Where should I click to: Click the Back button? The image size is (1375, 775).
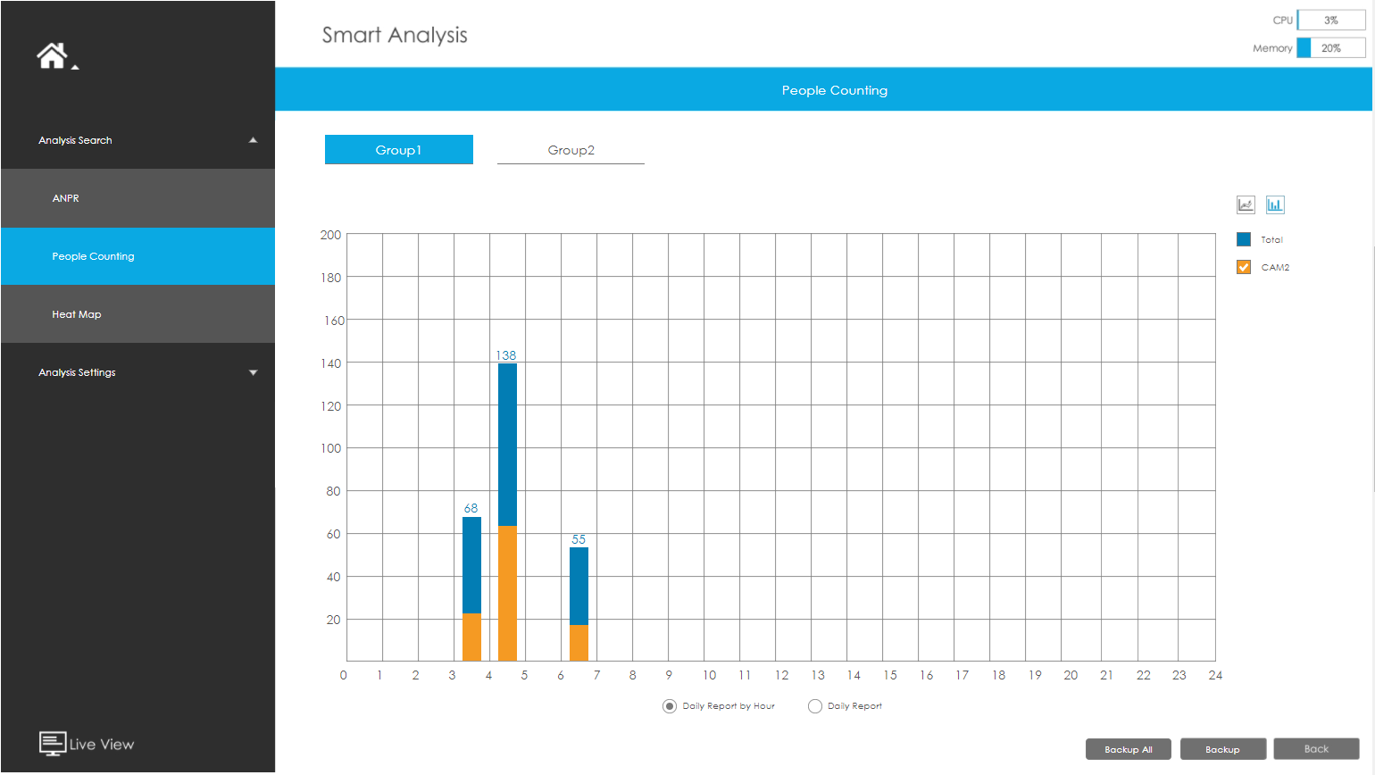[x=1316, y=749]
